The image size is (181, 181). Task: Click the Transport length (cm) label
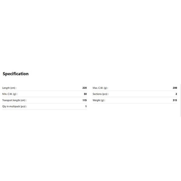[14, 100]
